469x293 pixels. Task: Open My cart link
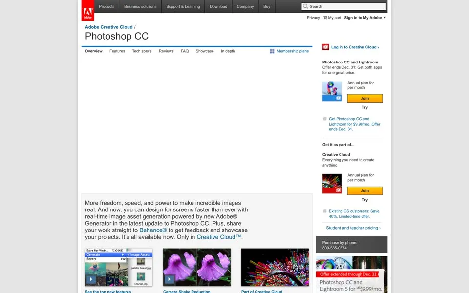point(334,18)
